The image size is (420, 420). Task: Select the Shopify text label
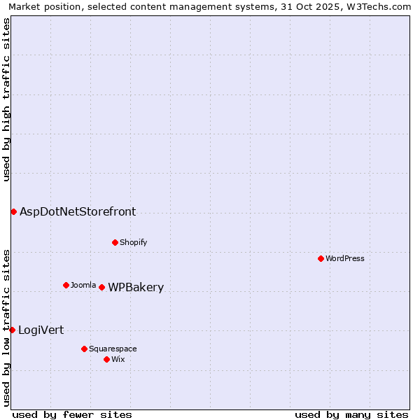click(x=133, y=242)
